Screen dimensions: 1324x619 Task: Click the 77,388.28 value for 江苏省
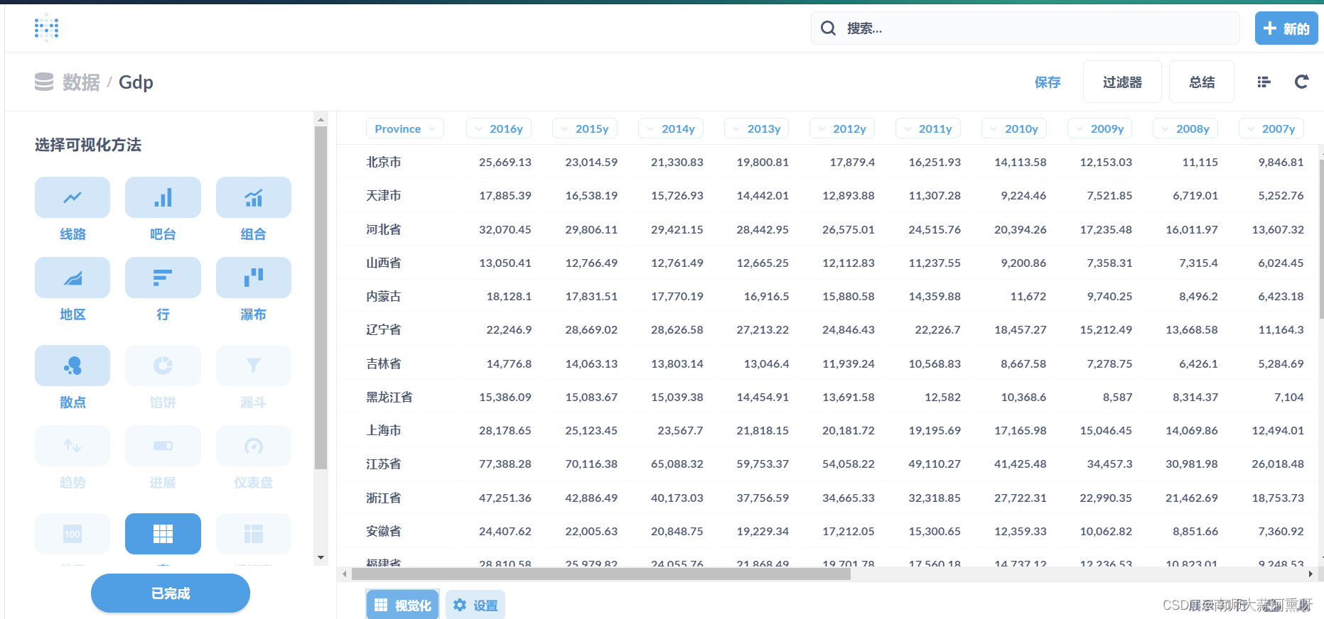click(505, 464)
